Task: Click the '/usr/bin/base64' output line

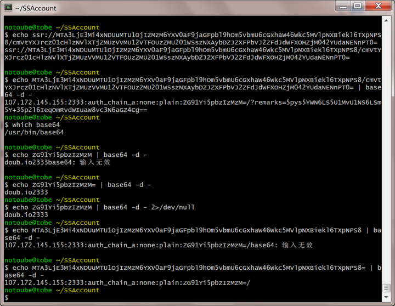Action: pos(34,132)
